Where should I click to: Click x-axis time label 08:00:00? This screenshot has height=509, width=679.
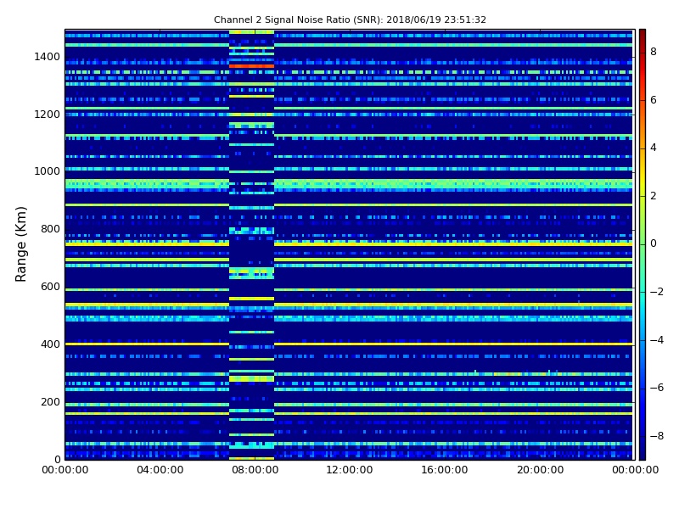pyautogui.click(x=255, y=470)
